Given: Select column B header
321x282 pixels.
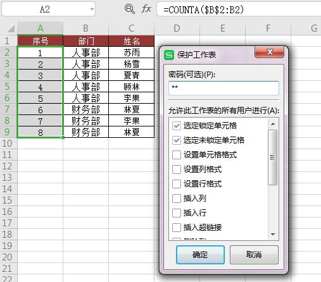Looking at the screenshot, I should point(85,28).
